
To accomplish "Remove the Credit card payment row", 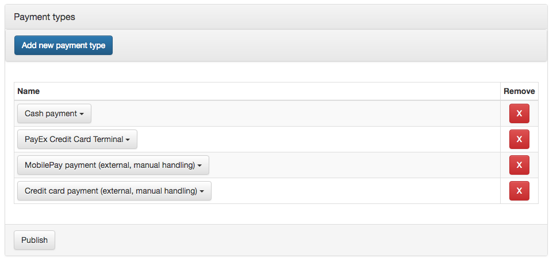I will click(x=519, y=191).
